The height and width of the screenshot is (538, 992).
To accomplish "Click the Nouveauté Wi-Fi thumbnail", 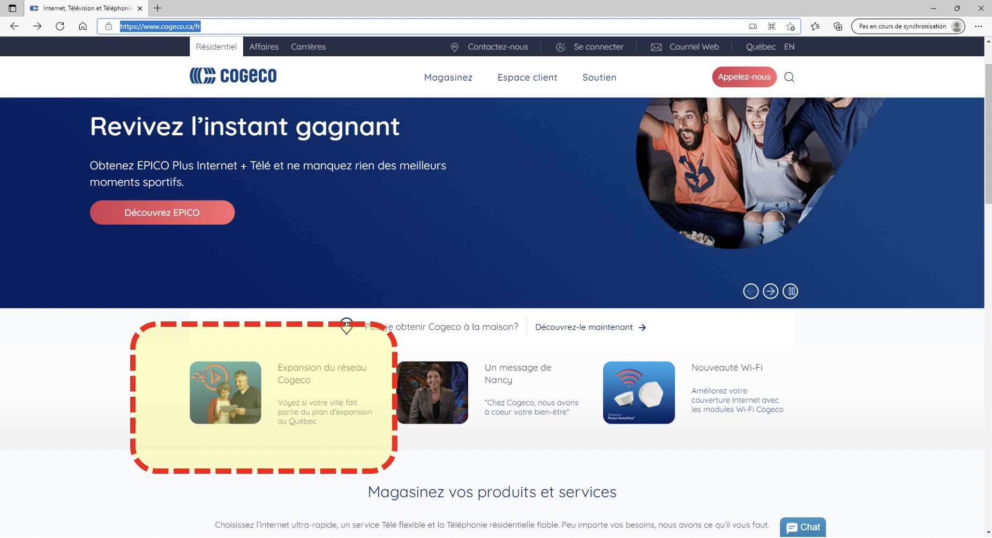I will [x=639, y=393].
